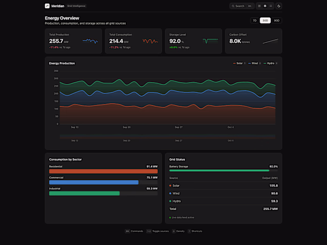Click the 92.0 % storage level value
Image resolution: width=327 pixels, height=245 pixels.
(177, 41)
